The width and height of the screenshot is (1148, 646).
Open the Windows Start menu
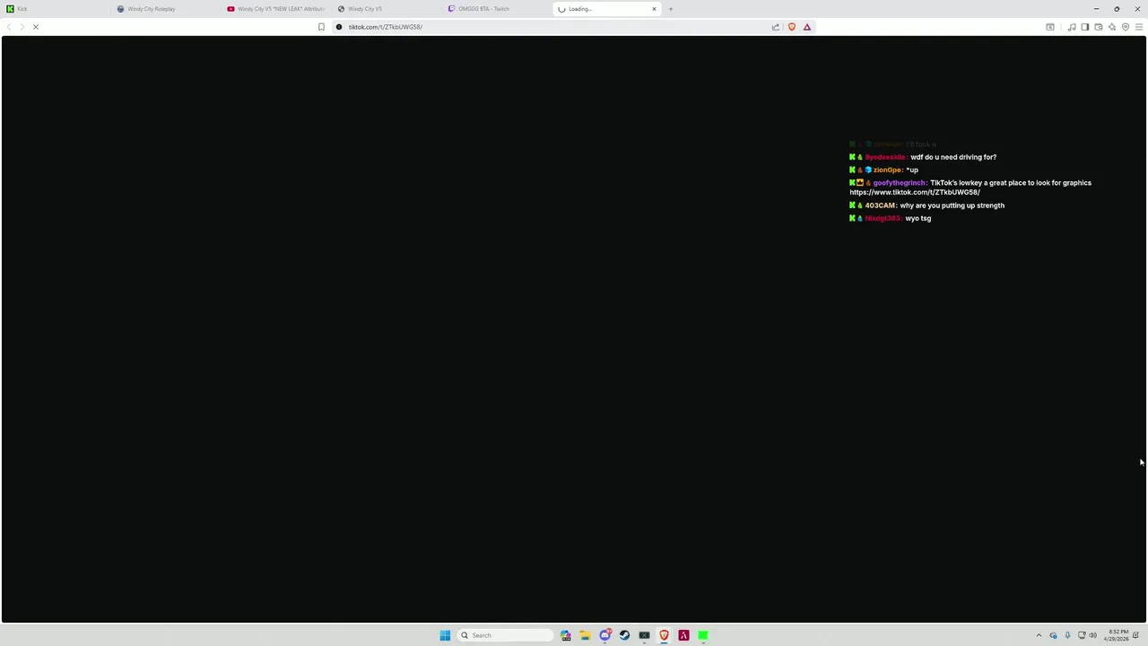coord(445,635)
